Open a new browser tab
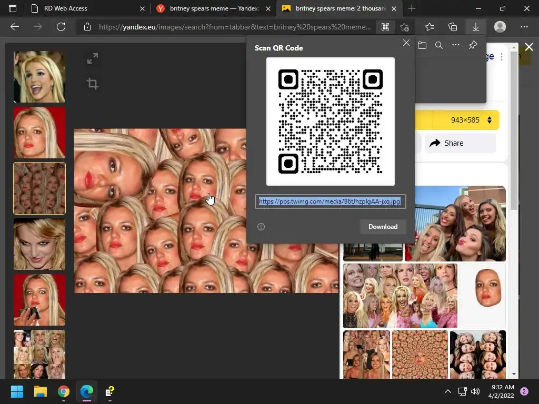Image resolution: width=539 pixels, height=404 pixels. (x=412, y=8)
